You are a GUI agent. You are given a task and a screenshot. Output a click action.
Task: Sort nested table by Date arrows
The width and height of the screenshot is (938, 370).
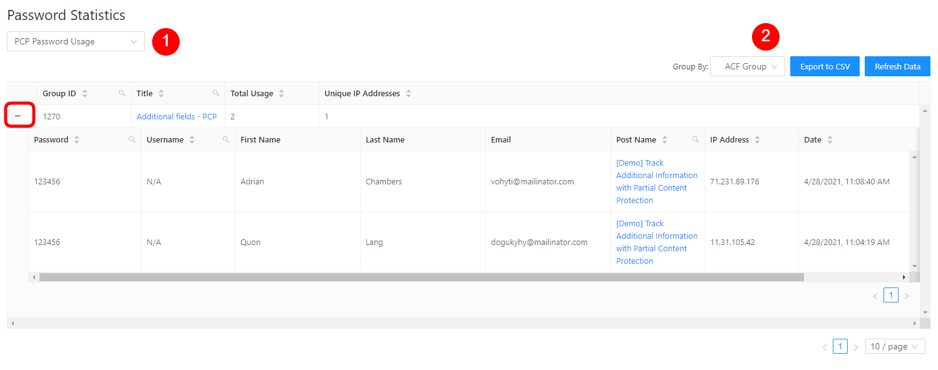point(830,140)
